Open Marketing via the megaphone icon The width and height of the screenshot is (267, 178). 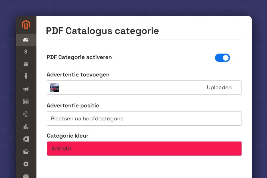26,89
